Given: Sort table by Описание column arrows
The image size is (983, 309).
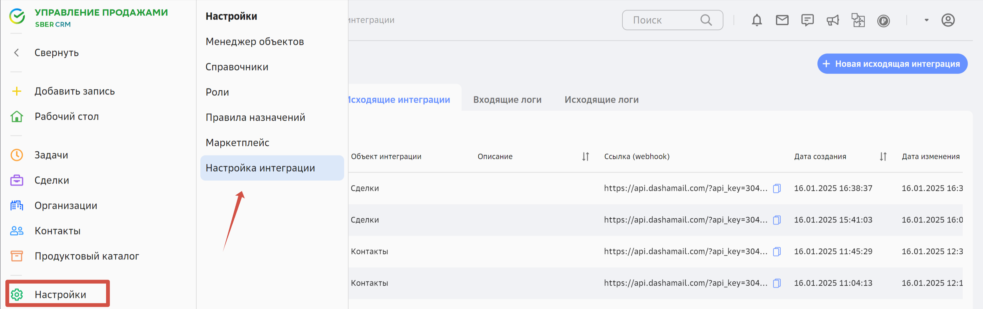Looking at the screenshot, I should point(585,157).
